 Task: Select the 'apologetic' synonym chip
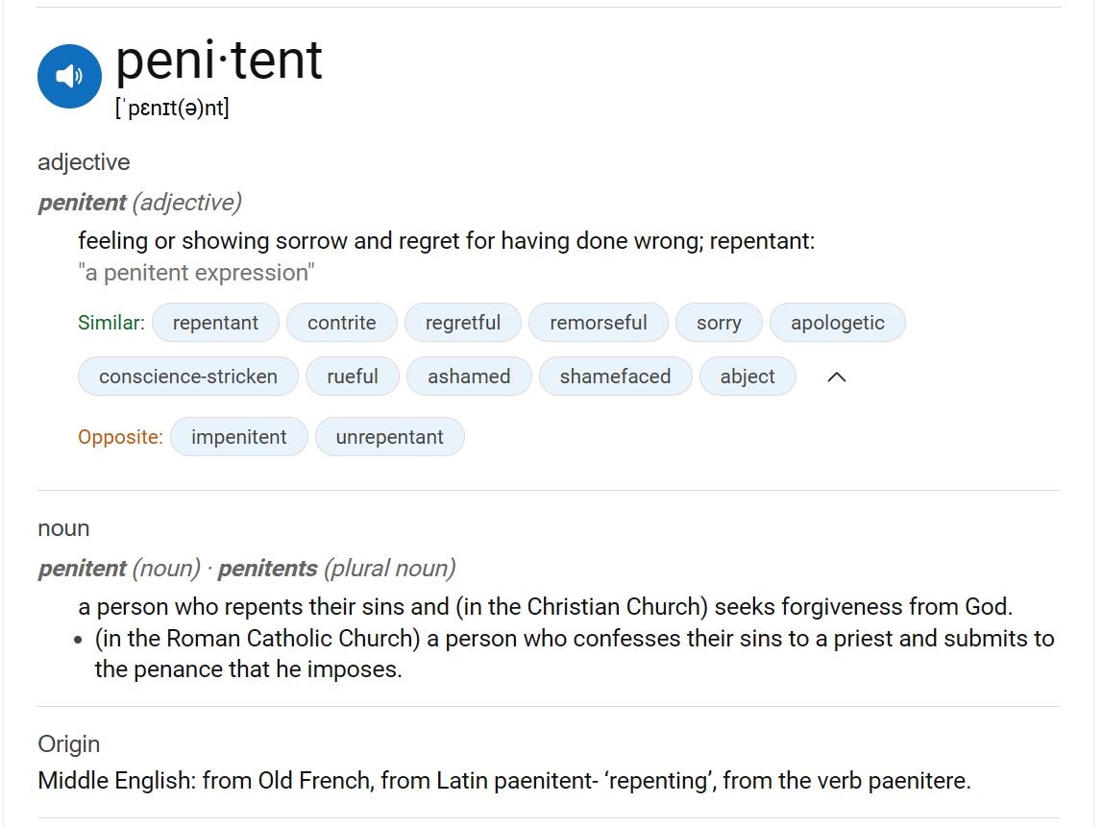tap(837, 323)
